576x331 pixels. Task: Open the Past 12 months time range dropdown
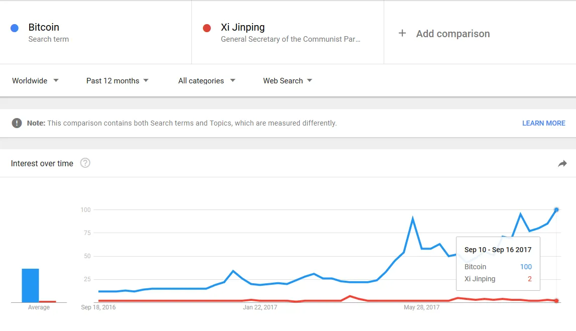tap(117, 80)
